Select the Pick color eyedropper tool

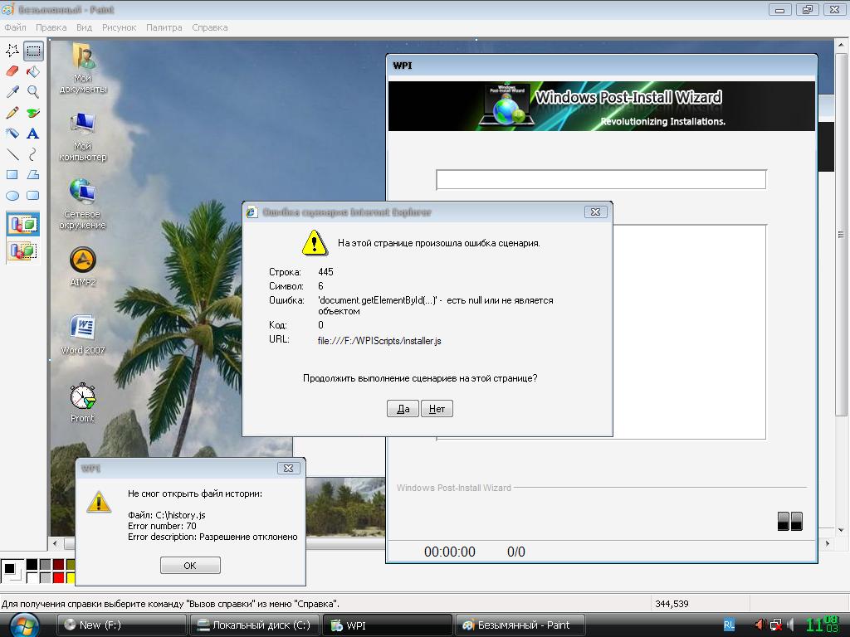click(x=12, y=92)
